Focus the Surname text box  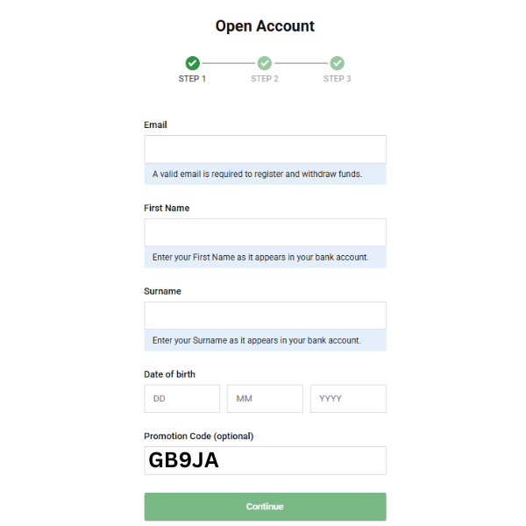[x=265, y=316]
